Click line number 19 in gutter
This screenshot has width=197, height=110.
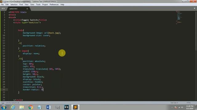point(4,59)
